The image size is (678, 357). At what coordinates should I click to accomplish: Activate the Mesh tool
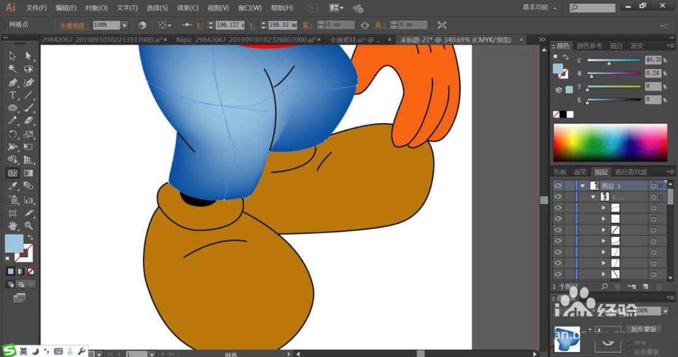pos(12,173)
